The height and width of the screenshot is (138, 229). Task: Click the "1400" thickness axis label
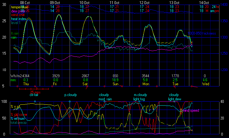tap(224, 5)
